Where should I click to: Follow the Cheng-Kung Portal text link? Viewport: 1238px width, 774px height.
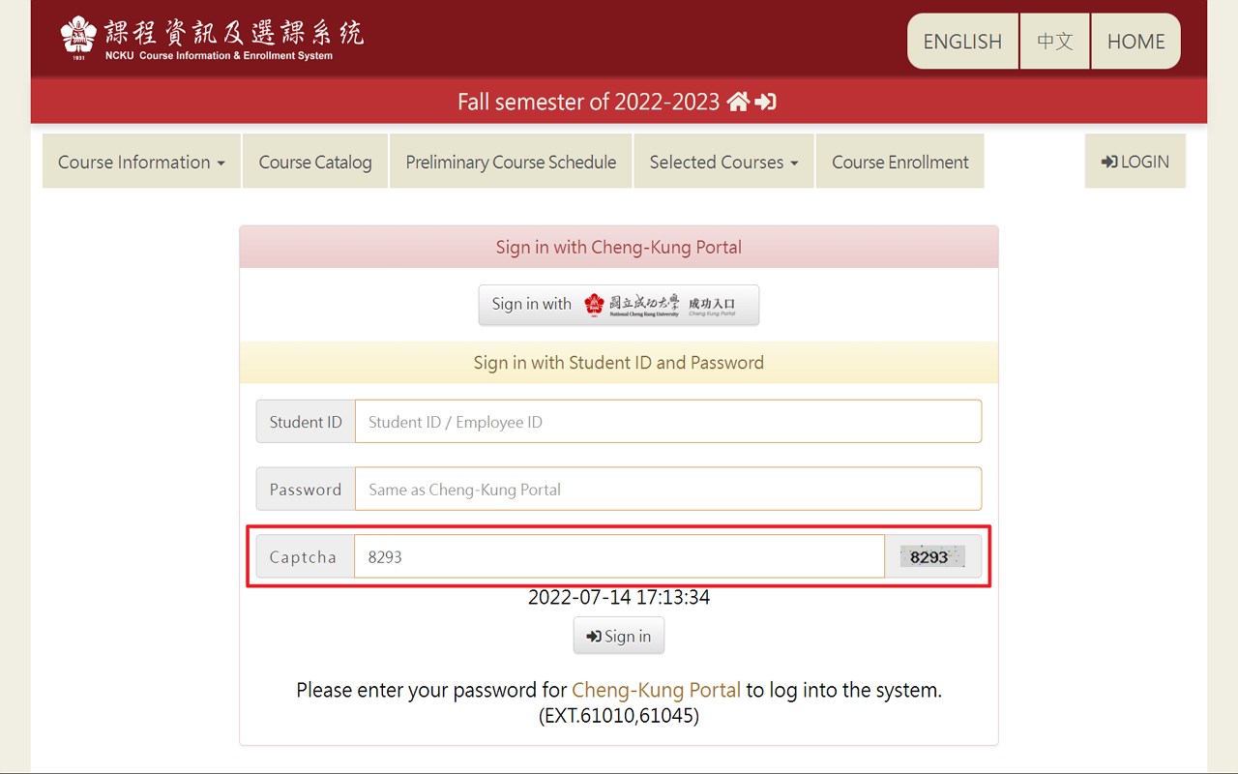[656, 690]
